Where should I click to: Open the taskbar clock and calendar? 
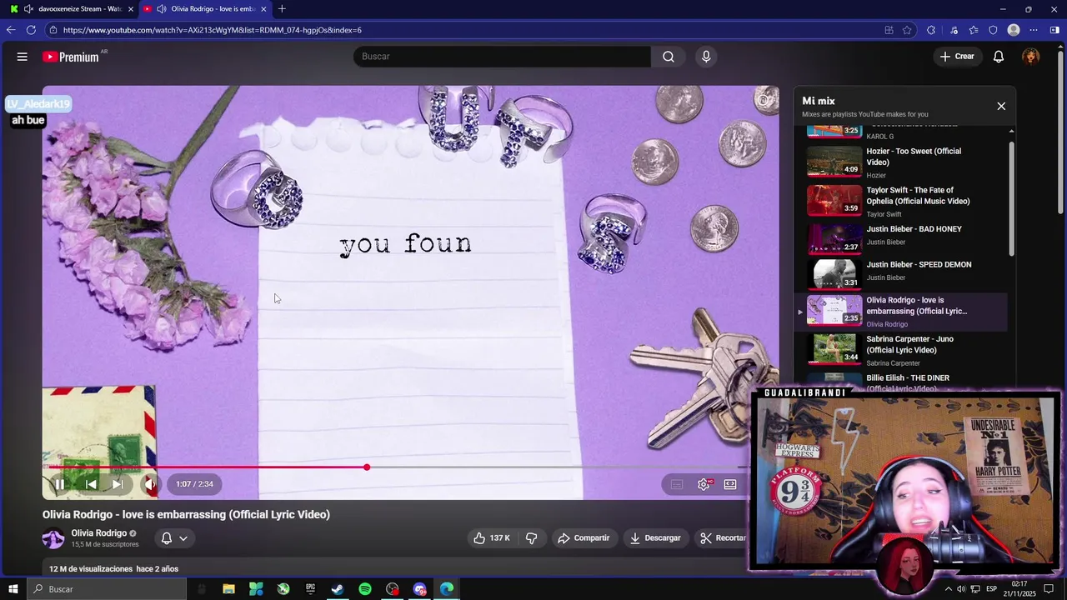(x=1019, y=589)
